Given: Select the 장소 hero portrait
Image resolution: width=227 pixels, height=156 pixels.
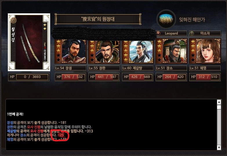Looking at the screenshot, I should coord(171,51).
